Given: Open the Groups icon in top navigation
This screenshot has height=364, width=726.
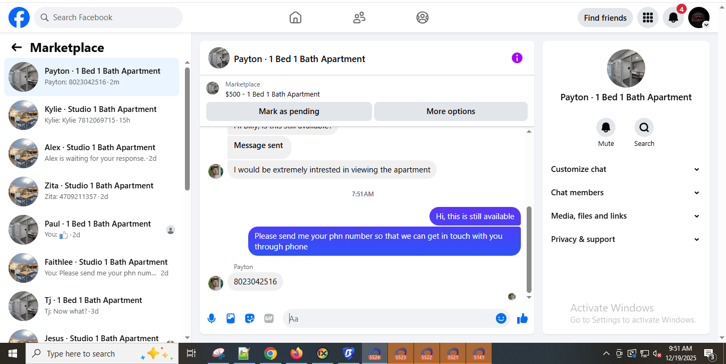Looking at the screenshot, I should click(x=423, y=18).
